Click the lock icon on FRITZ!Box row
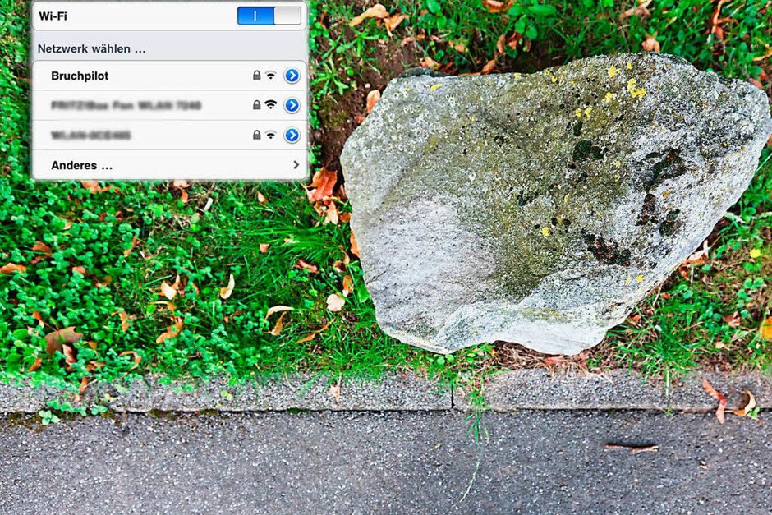Screen dimensions: 772x515 [256, 105]
